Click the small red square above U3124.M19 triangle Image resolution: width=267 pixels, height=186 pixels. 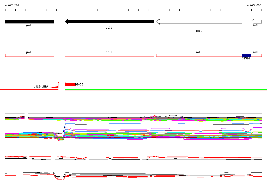coord(57,83)
